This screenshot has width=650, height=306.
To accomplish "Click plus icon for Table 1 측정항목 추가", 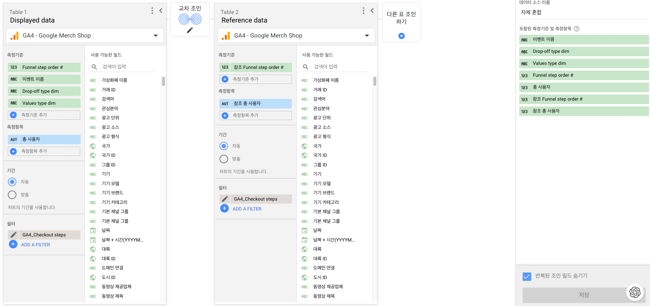I will pos(13,151).
